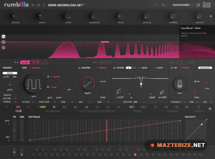The height and width of the screenshot is (159, 215).
Task: Click the info icon in the header
Action: [157, 5]
